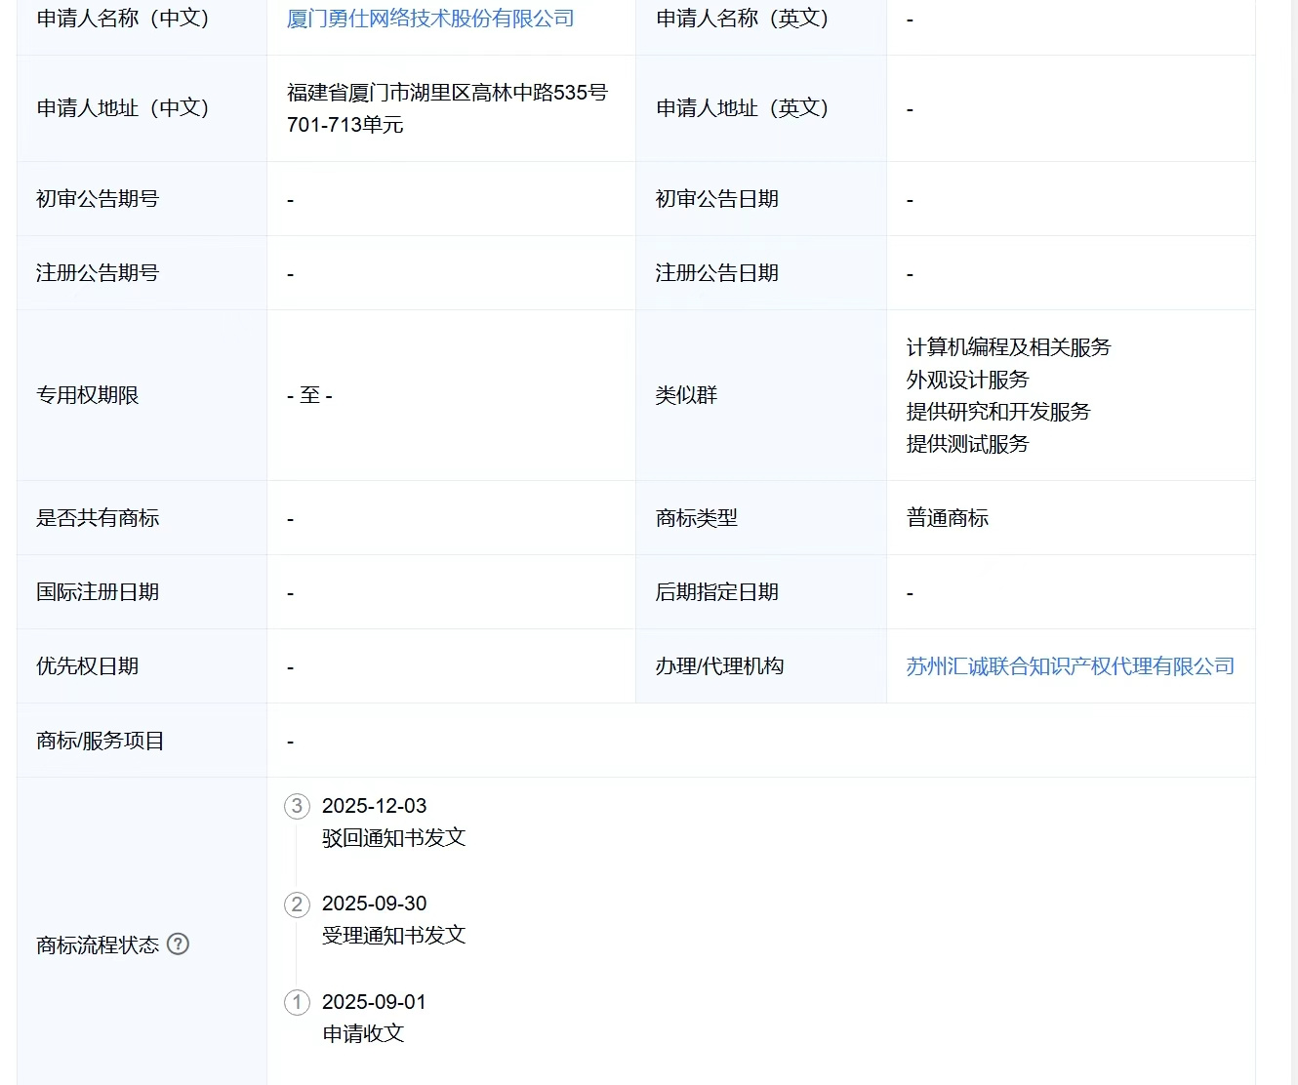Viewport: 1298px width, 1085px height.
Task: Click the label 申请人地址（英文）
Action: [x=743, y=108]
